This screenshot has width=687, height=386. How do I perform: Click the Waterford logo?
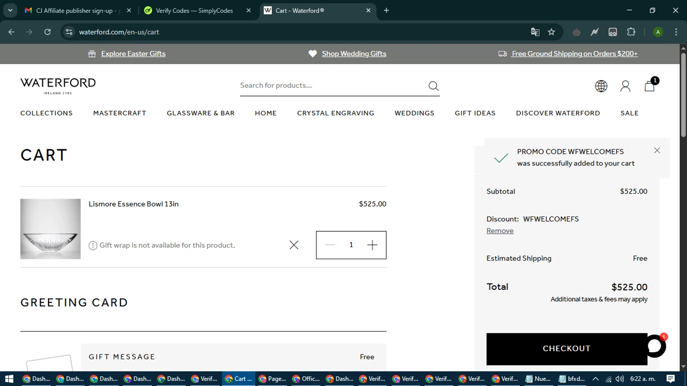tap(58, 86)
